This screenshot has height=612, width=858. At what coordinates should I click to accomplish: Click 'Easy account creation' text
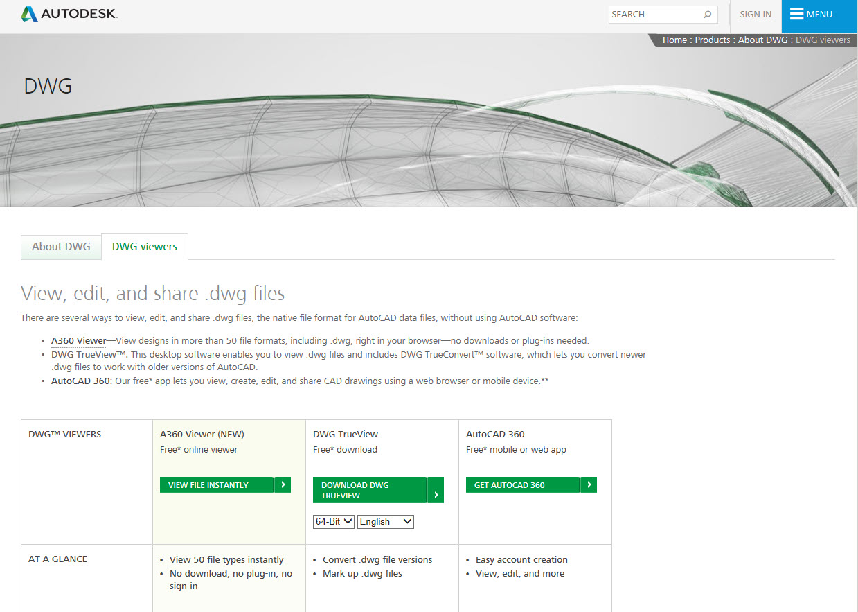pyautogui.click(x=521, y=559)
